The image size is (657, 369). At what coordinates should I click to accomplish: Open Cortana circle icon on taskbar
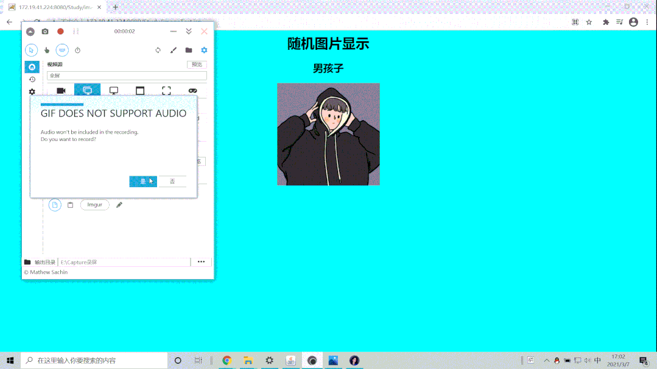[x=178, y=360]
